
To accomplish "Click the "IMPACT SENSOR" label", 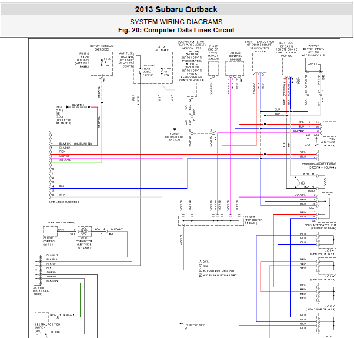I will tap(213, 57).
